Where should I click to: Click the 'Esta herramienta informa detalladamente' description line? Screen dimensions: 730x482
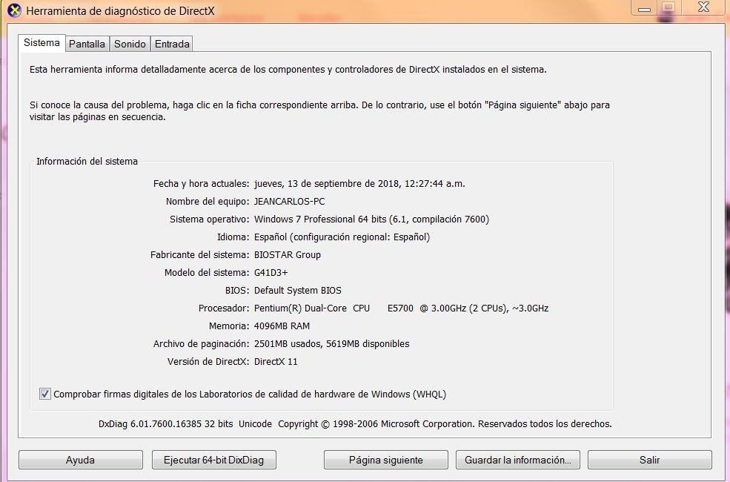(x=288, y=70)
